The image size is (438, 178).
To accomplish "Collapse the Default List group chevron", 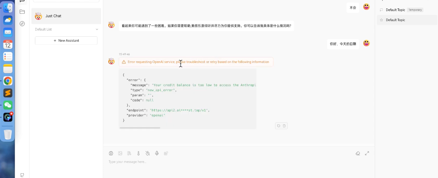I will point(97,29).
